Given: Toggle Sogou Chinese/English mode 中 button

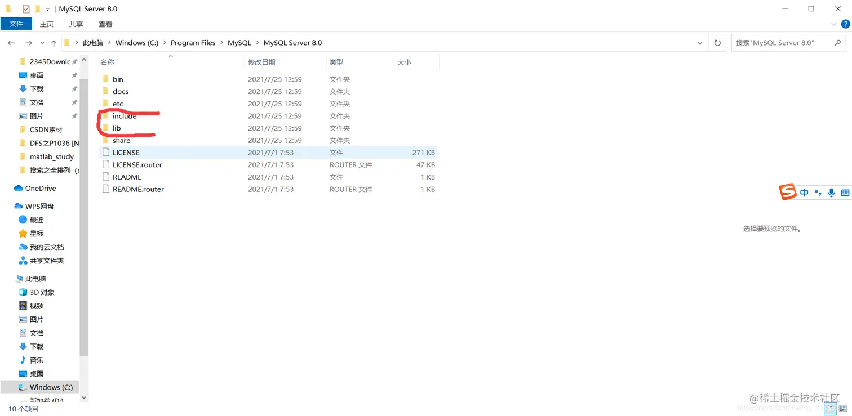Looking at the screenshot, I should 804,193.
